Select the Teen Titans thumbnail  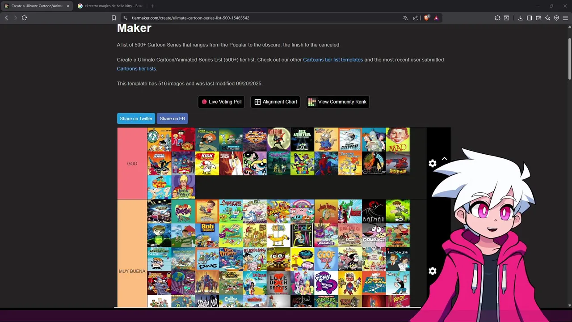point(302,163)
